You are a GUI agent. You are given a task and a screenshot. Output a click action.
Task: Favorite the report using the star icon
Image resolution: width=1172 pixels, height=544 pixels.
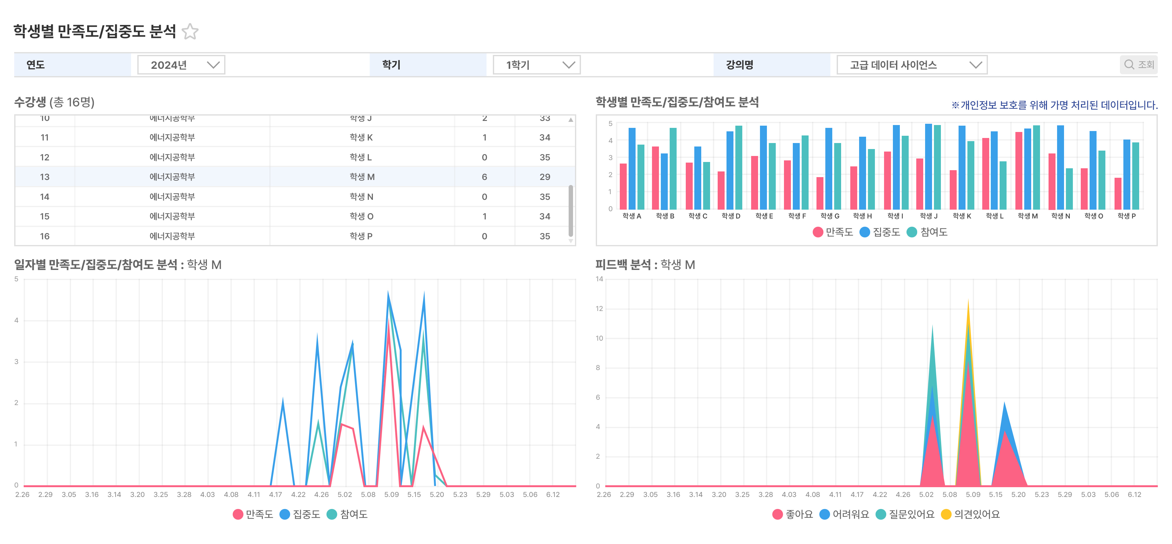(x=190, y=32)
